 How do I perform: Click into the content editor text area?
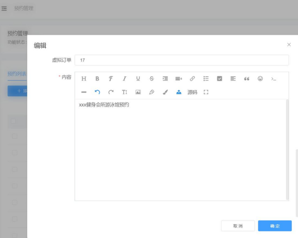tap(180, 150)
